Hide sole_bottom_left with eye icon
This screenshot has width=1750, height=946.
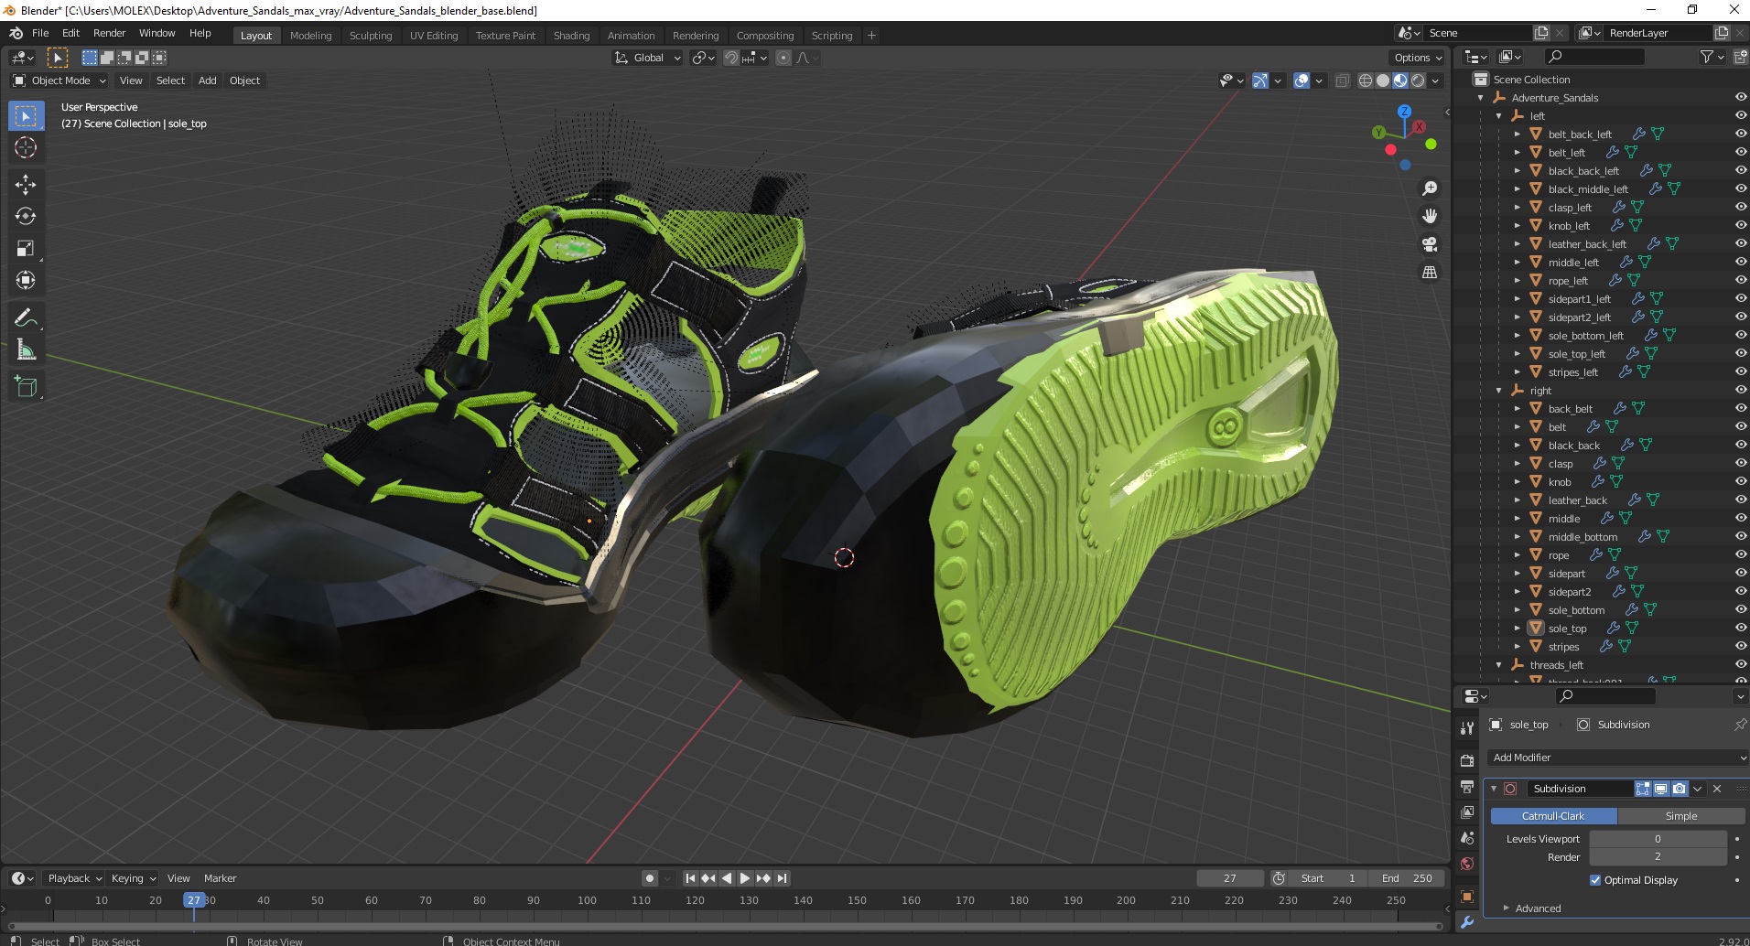click(1740, 336)
